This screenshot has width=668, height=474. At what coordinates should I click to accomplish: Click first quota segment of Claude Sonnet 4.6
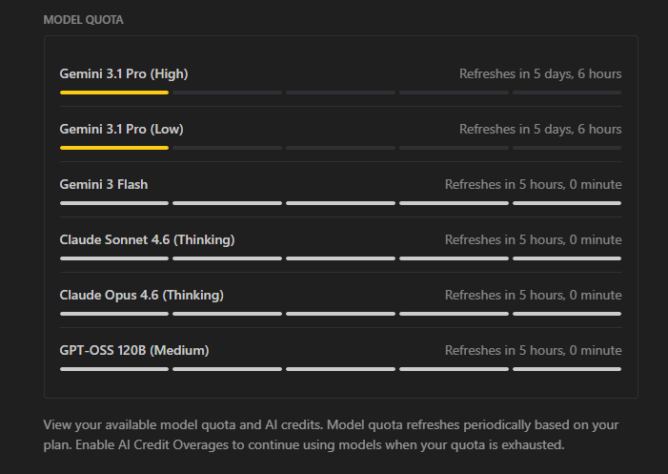tap(114, 258)
